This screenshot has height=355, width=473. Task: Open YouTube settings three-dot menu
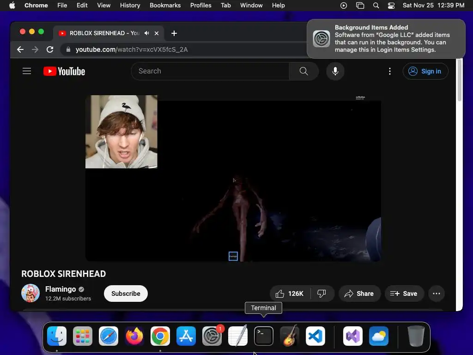[x=390, y=71]
